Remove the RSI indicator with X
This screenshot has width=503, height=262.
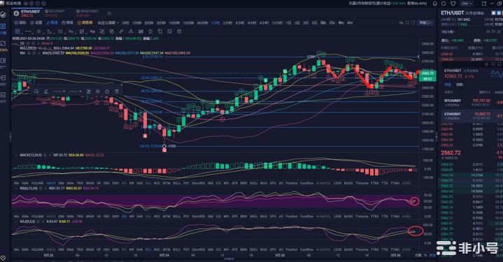point(46,189)
